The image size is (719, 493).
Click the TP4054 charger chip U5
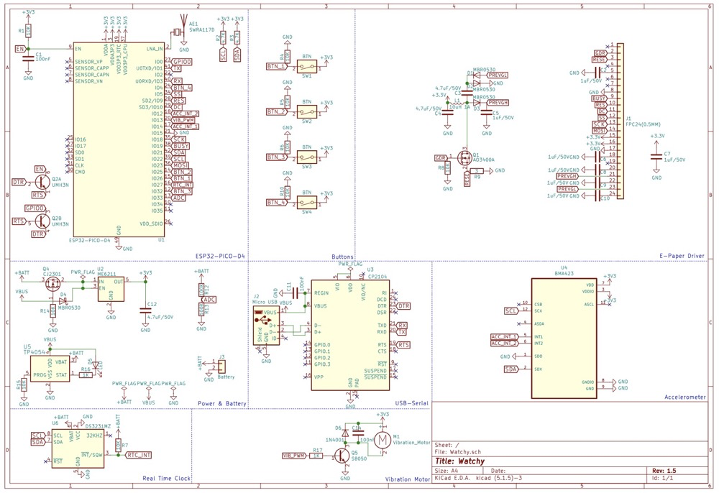[50, 368]
